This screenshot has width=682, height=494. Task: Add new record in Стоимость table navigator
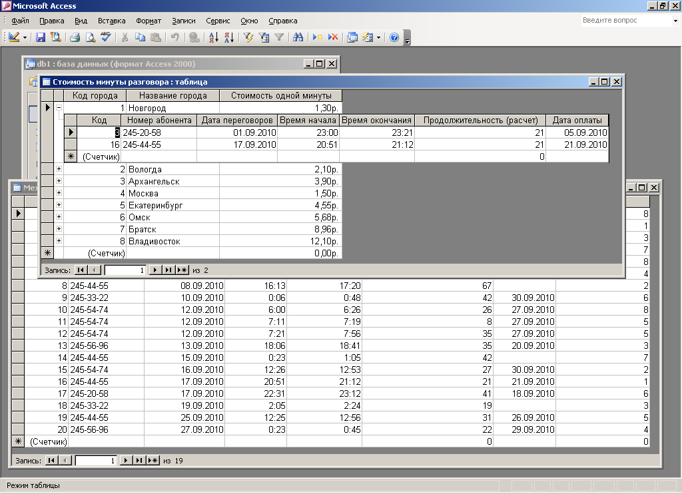[182, 270]
